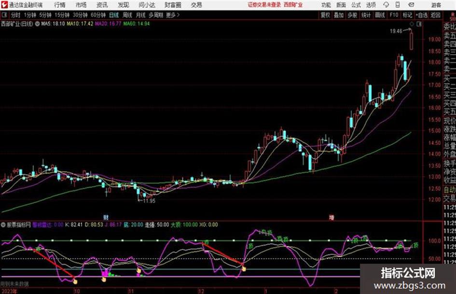The width and height of the screenshot is (456, 294).
Task: Switch to the 5分钟 period tab
Action: pos(45,15)
